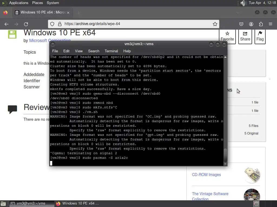Open the Firefox hamburger menu
277x207 pixels.
pyautogui.click(x=271, y=24)
